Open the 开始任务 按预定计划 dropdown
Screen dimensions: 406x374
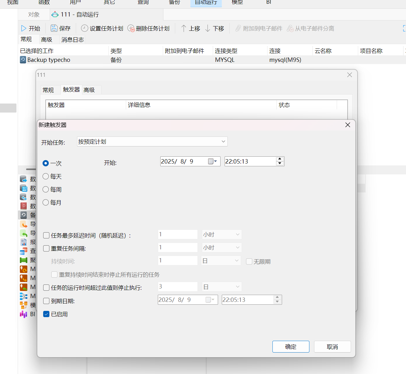(x=152, y=141)
